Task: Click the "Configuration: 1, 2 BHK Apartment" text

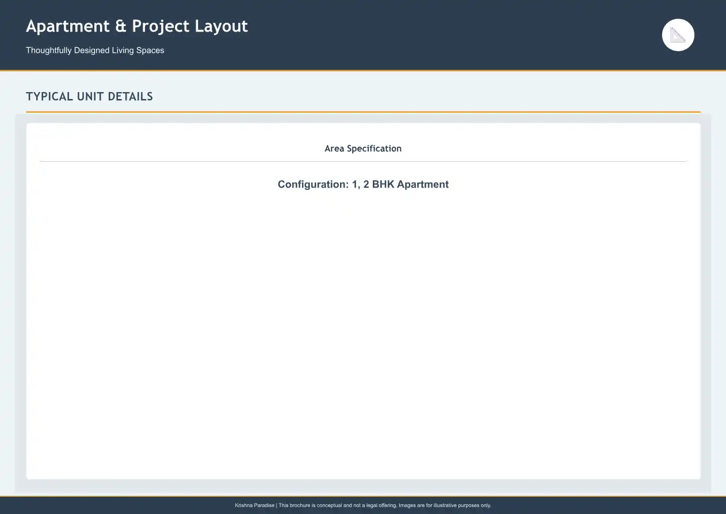Action: coord(363,185)
